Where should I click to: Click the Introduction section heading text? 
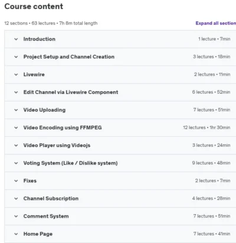pyautogui.click(x=40, y=39)
